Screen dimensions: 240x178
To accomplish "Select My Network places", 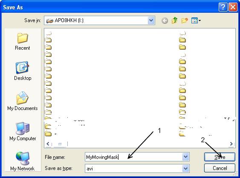I will (23, 161).
